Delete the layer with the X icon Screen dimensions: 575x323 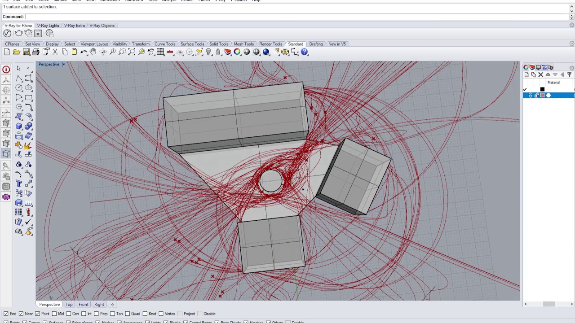click(540, 75)
